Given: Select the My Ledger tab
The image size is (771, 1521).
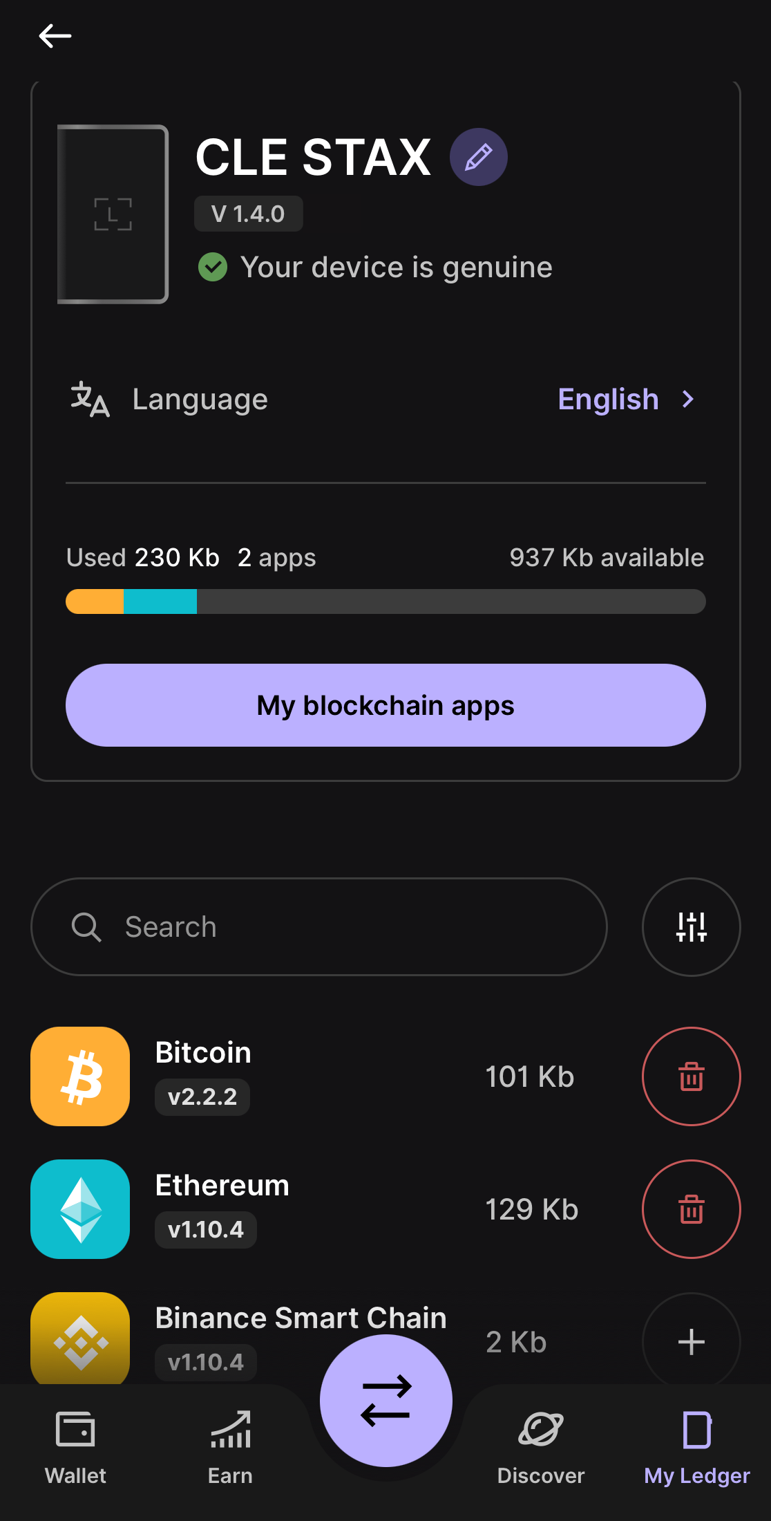Looking at the screenshot, I should (696, 1446).
